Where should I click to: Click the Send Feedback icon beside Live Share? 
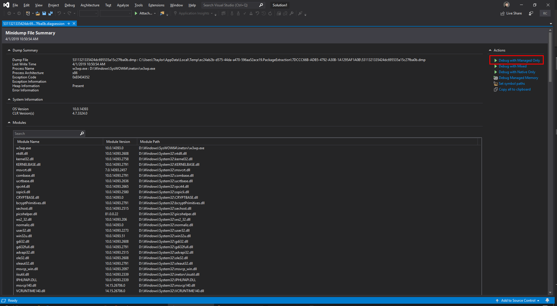pyautogui.click(x=531, y=13)
